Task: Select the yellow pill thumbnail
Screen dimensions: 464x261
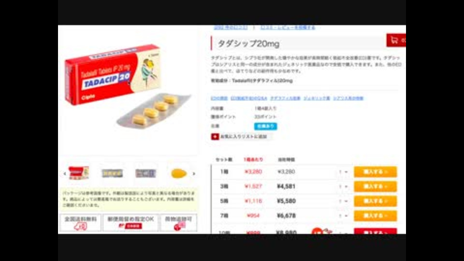Action: [x=179, y=174]
